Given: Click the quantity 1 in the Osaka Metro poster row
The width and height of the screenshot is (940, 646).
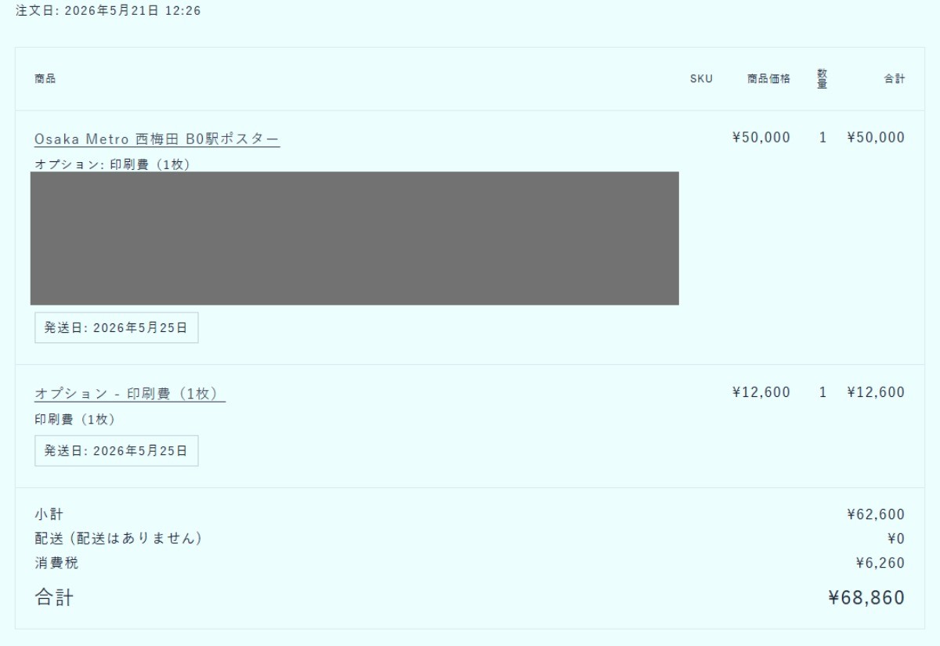Looking at the screenshot, I should click(822, 138).
